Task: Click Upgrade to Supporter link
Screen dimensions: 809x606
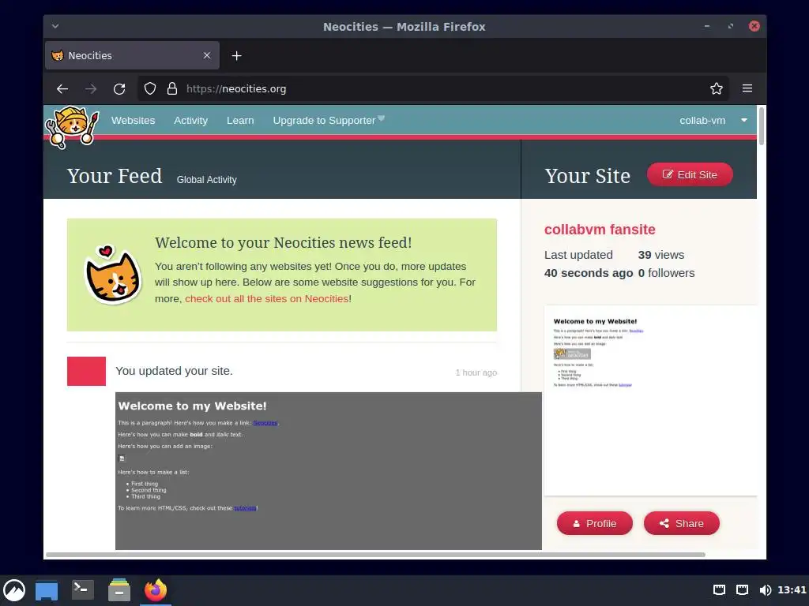Action: pyautogui.click(x=329, y=120)
